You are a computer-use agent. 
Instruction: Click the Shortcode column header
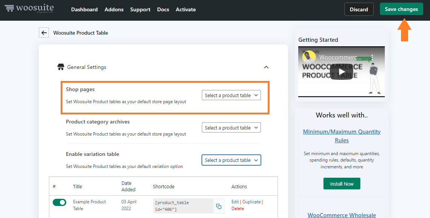click(x=163, y=186)
